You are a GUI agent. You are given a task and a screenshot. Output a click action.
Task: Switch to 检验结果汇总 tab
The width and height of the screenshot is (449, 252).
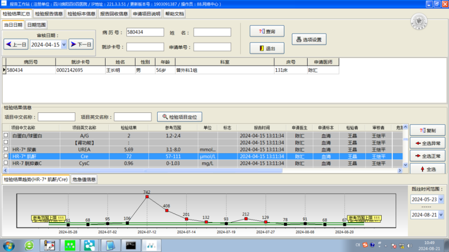click(x=16, y=14)
